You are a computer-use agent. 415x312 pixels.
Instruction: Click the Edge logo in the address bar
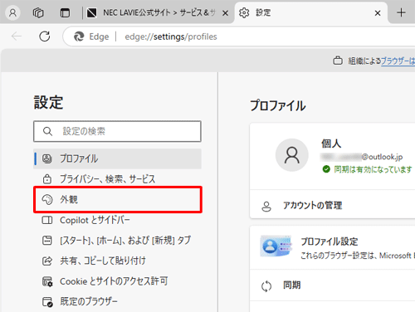[x=79, y=37]
